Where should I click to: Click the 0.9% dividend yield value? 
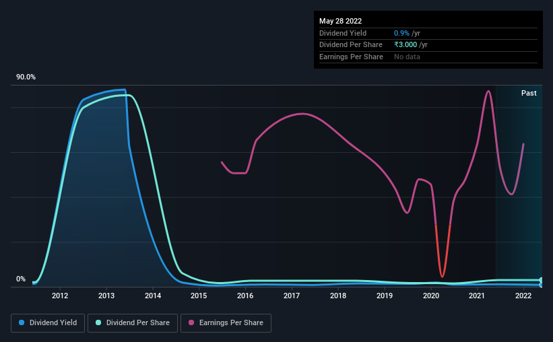tap(401, 33)
